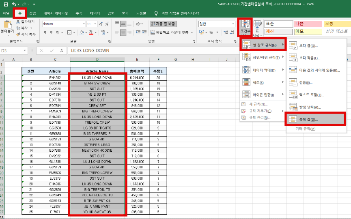Align text to the right
Viewport: 351px width, 219px height.
[129, 32]
